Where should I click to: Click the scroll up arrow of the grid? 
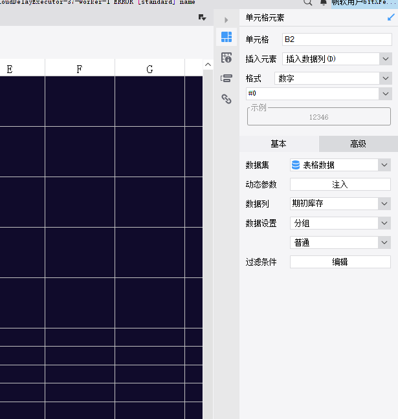208,65
